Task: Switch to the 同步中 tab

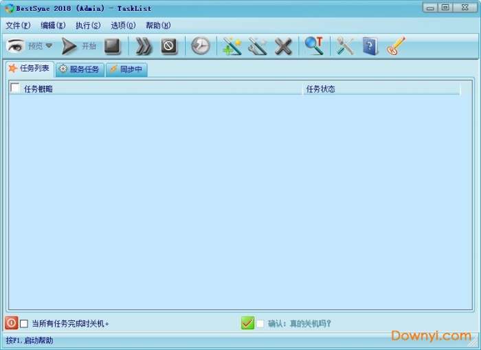Action: tap(126, 69)
